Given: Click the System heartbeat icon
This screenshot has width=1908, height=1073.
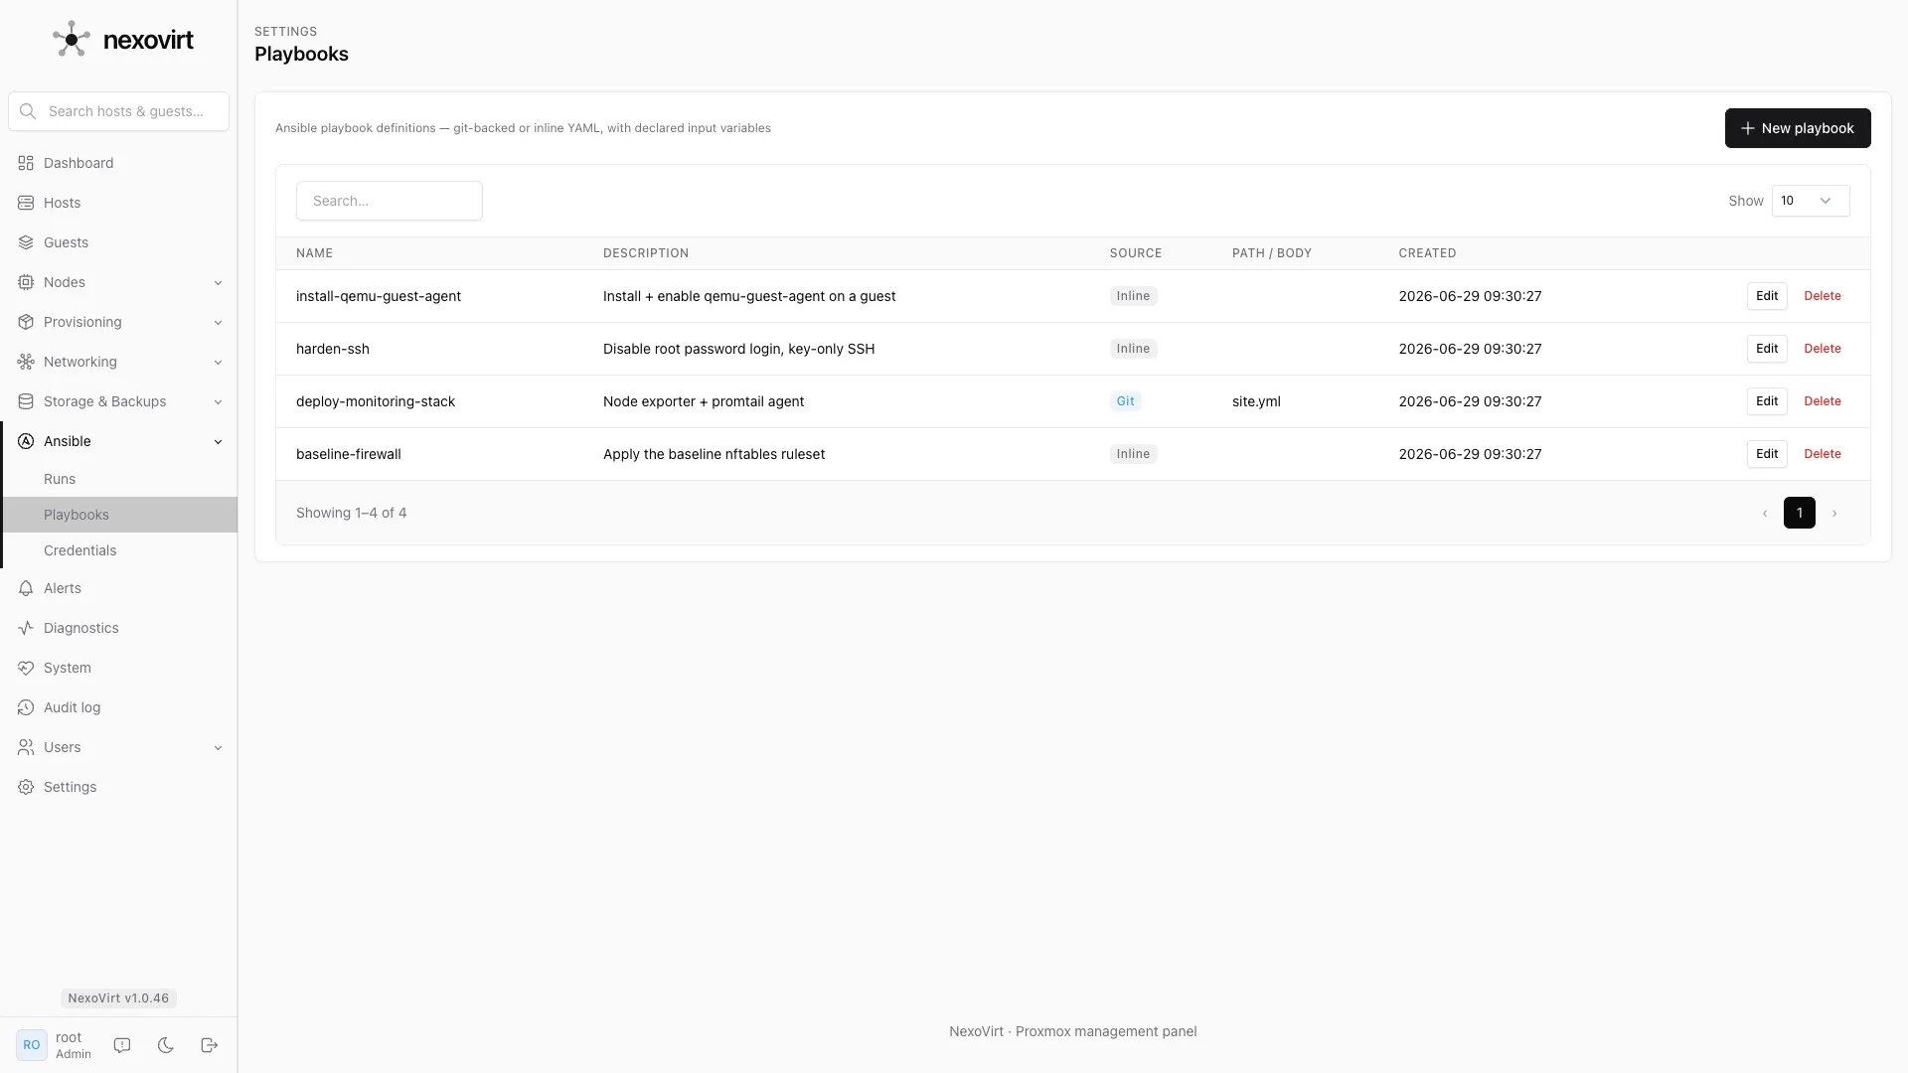Looking at the screenshot, I should pyautogui.click(x=26, y=668).
